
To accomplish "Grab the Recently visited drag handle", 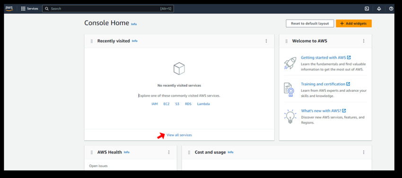I will tap(92, 41).
